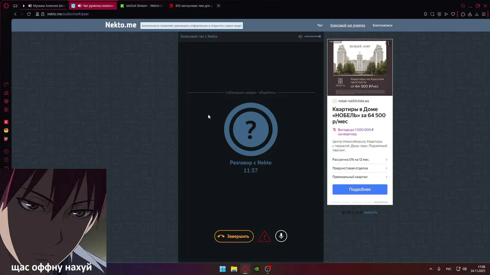The height and width of the screenshot is (275, 490).
Task: Mute the voice chat speaker icon
Action: [301, 36]
